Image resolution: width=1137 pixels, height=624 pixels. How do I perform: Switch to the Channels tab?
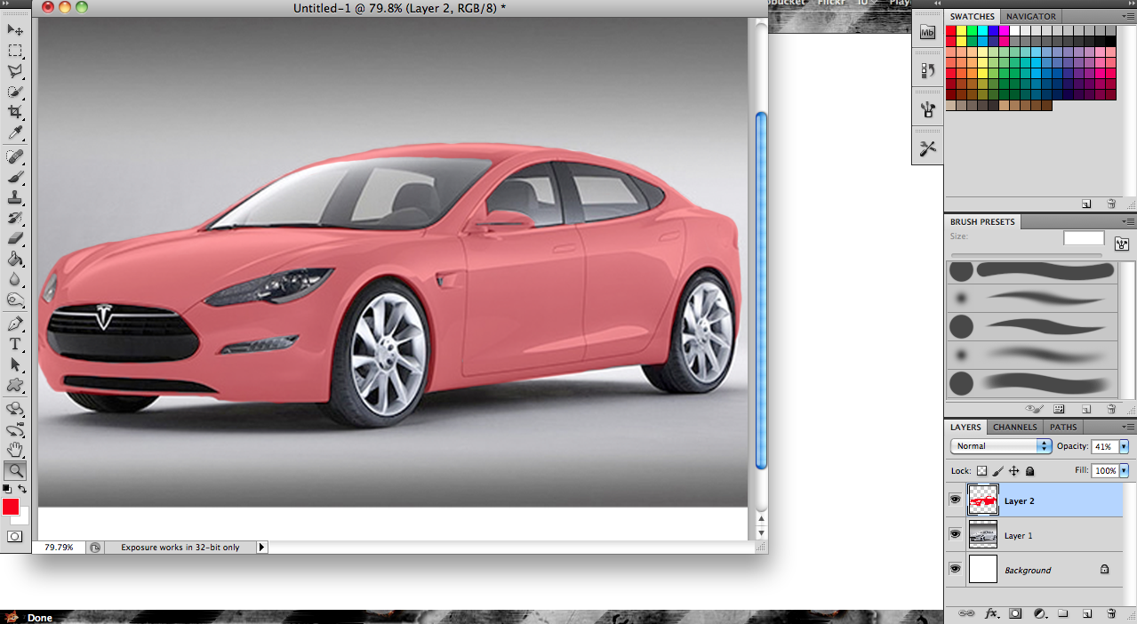(x=1014, y=427)
